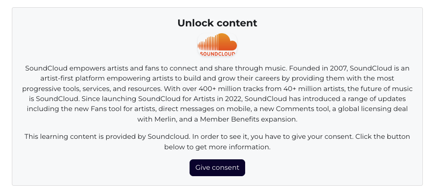Click the SoundCloud description paragraph

point(217,93)
